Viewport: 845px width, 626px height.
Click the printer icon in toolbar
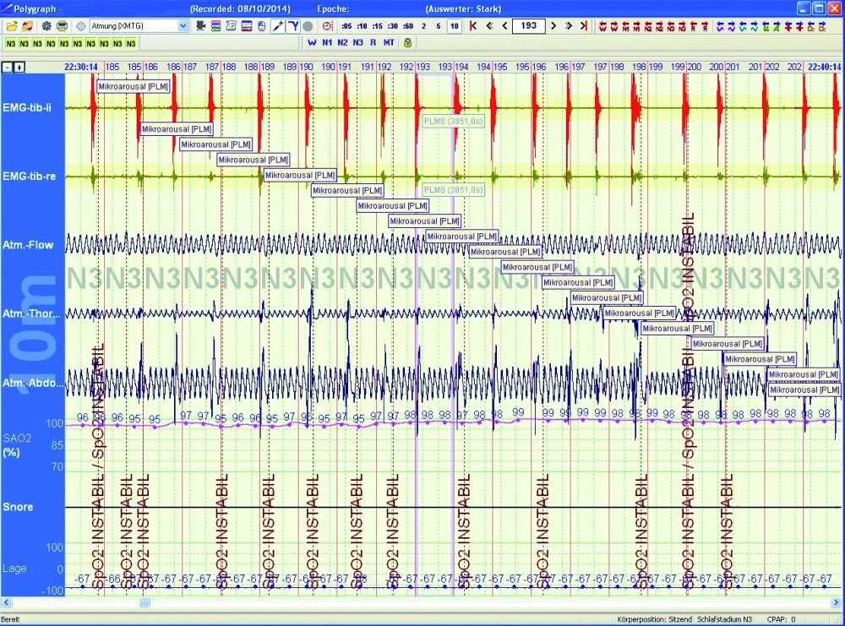[x=62, y=26]
